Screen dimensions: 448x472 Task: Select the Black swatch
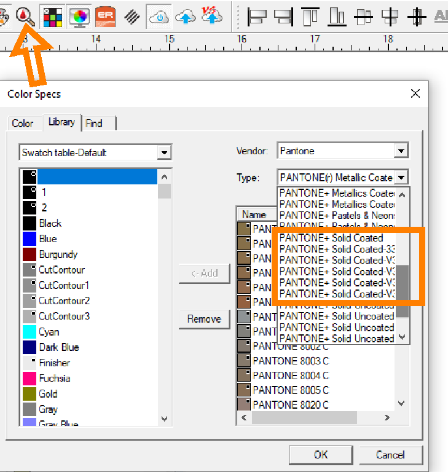tap(90, 223)
